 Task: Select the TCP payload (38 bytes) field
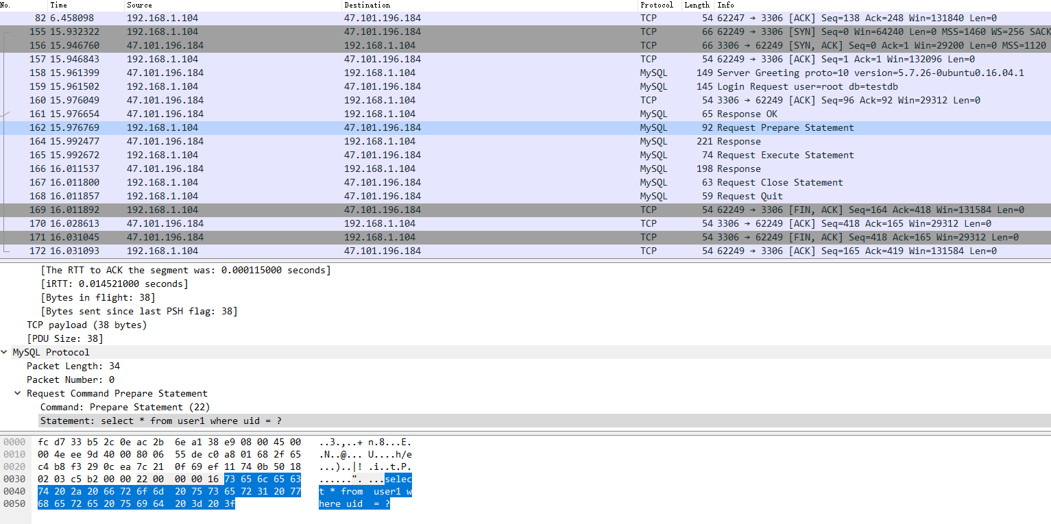click(87, 325)
